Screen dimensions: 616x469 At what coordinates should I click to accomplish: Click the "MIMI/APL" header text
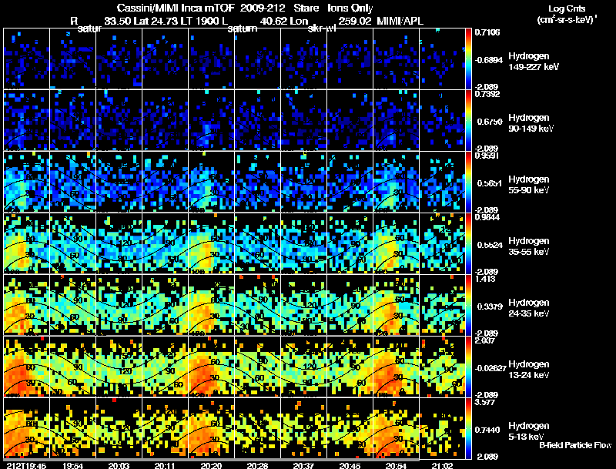(400, 21)
